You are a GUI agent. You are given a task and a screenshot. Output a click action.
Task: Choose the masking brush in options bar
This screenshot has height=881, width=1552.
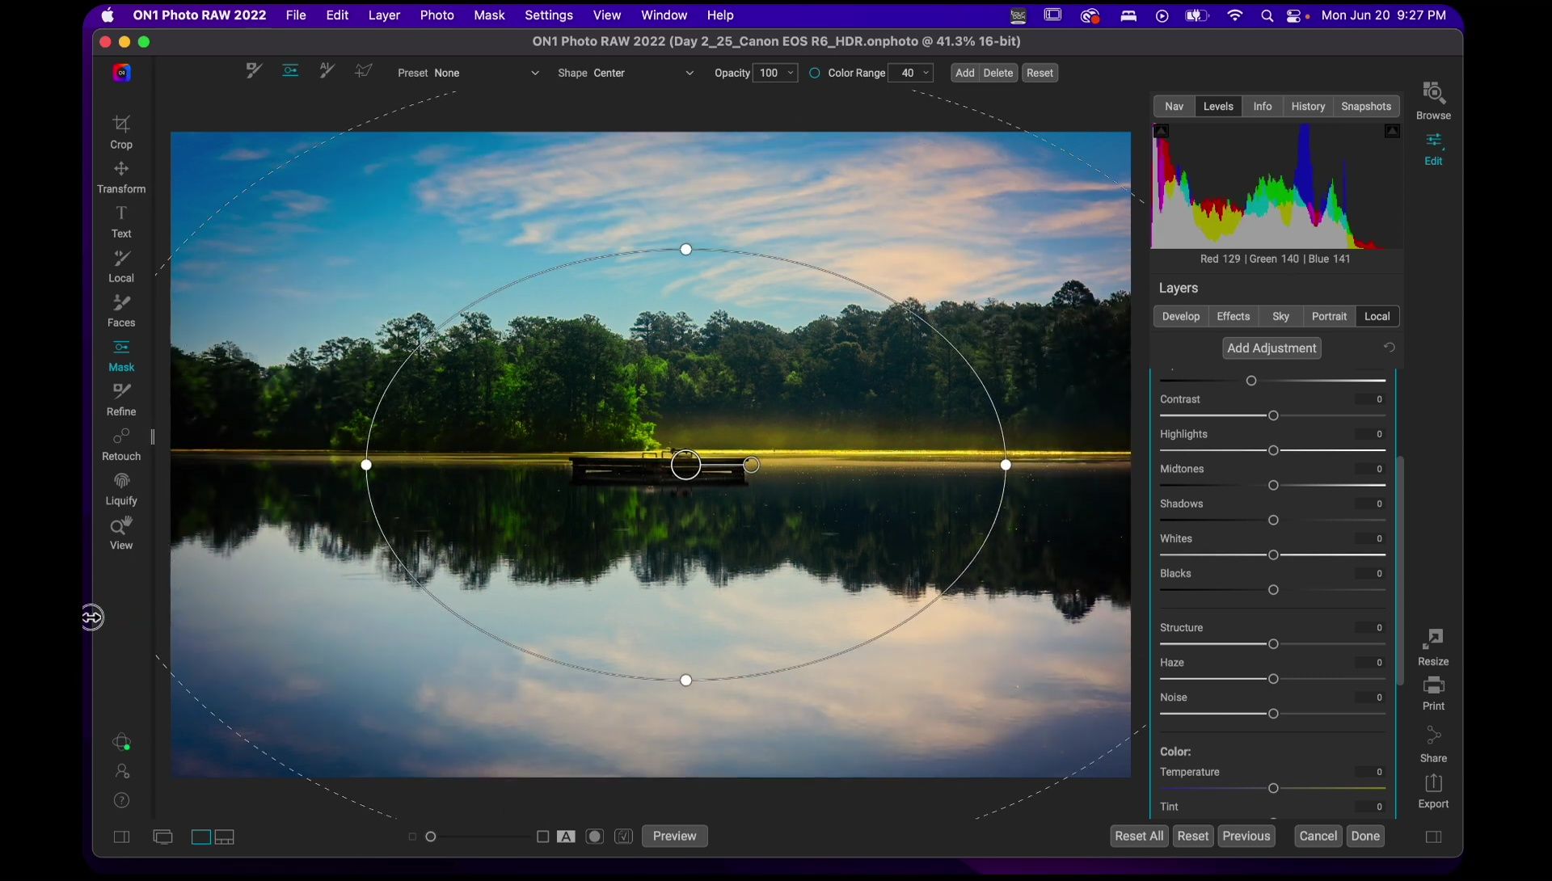[x=254, y=71]
